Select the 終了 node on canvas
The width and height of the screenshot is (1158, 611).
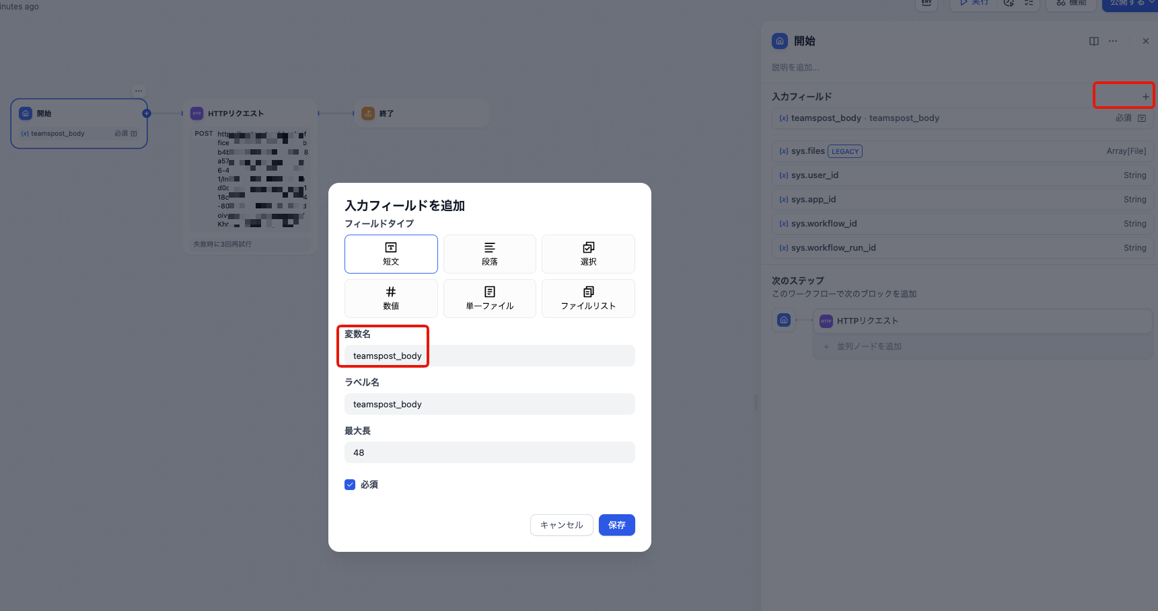(x=422, y=114)
